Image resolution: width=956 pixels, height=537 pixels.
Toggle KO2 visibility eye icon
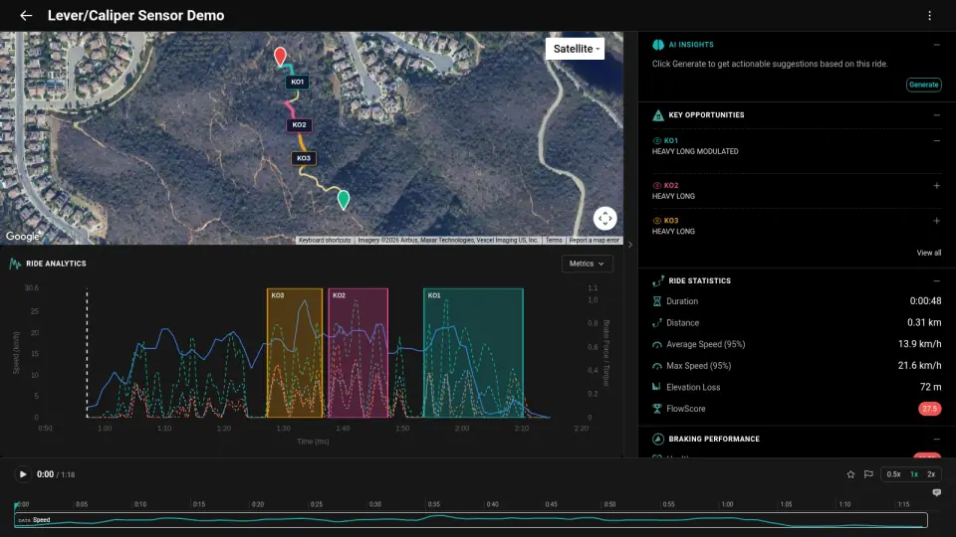(x=656, y=186)
